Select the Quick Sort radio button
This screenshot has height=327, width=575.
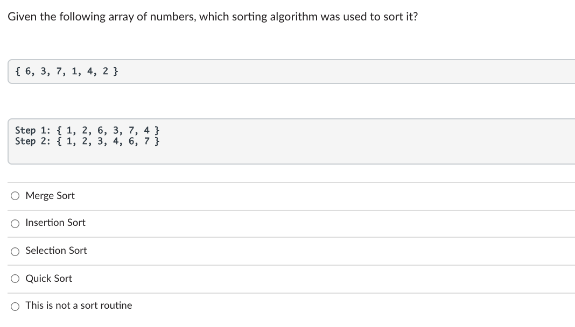[15, 279]
